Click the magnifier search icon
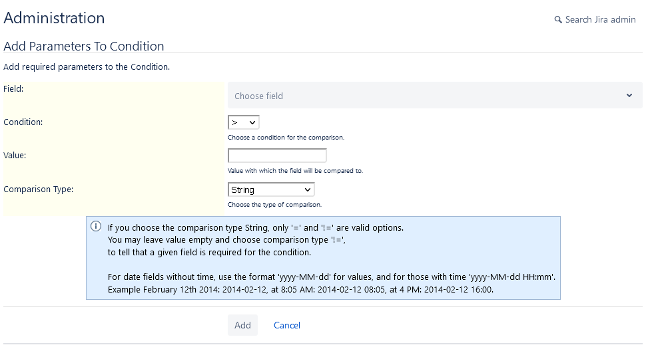650x357 pixels. [x=558, y=20]
